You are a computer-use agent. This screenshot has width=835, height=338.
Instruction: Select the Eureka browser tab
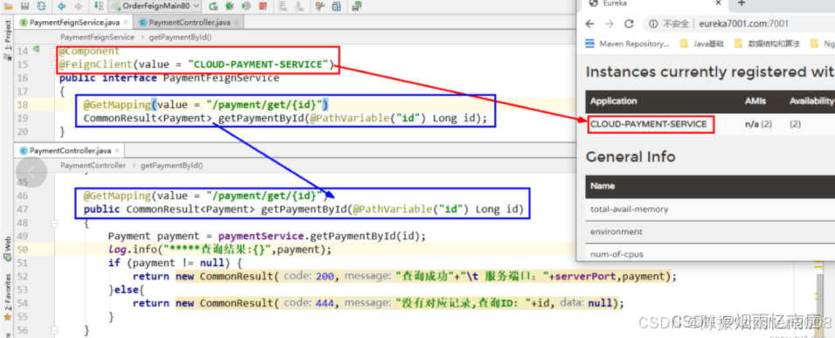click(x=652, y=3)
